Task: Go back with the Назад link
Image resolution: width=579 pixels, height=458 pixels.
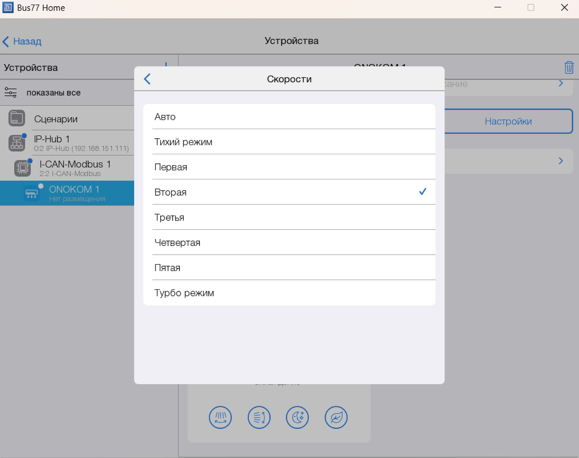Action: tap(22, 41)
